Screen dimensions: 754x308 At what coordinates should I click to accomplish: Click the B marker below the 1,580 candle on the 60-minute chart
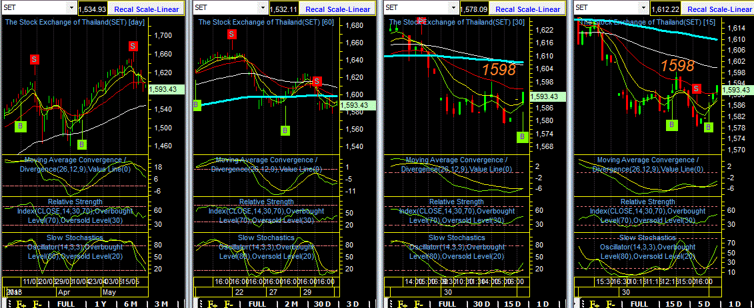pos(285,130)
